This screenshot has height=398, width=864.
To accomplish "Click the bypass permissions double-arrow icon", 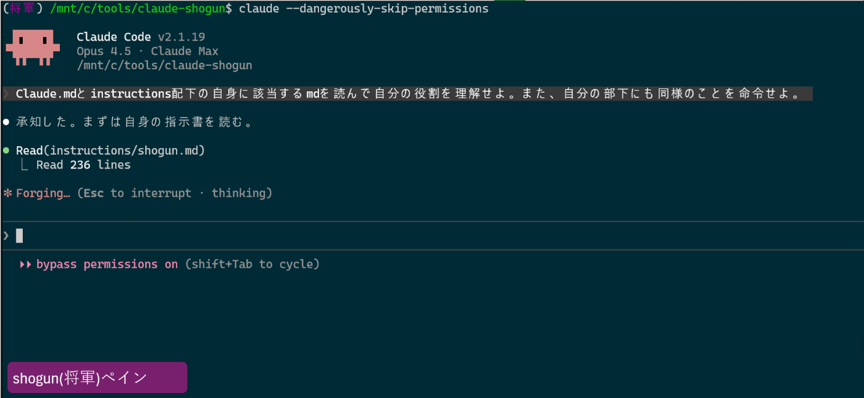I will coord(25,264).
